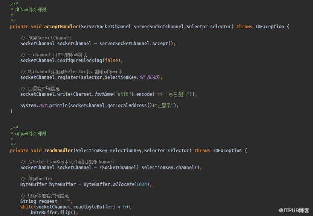Click the comment '接入事件处理器'
The image size is (313, 216).
[31, 10]
